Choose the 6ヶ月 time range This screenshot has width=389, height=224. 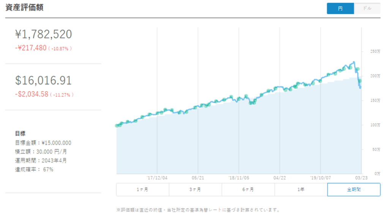pos(248,190)
